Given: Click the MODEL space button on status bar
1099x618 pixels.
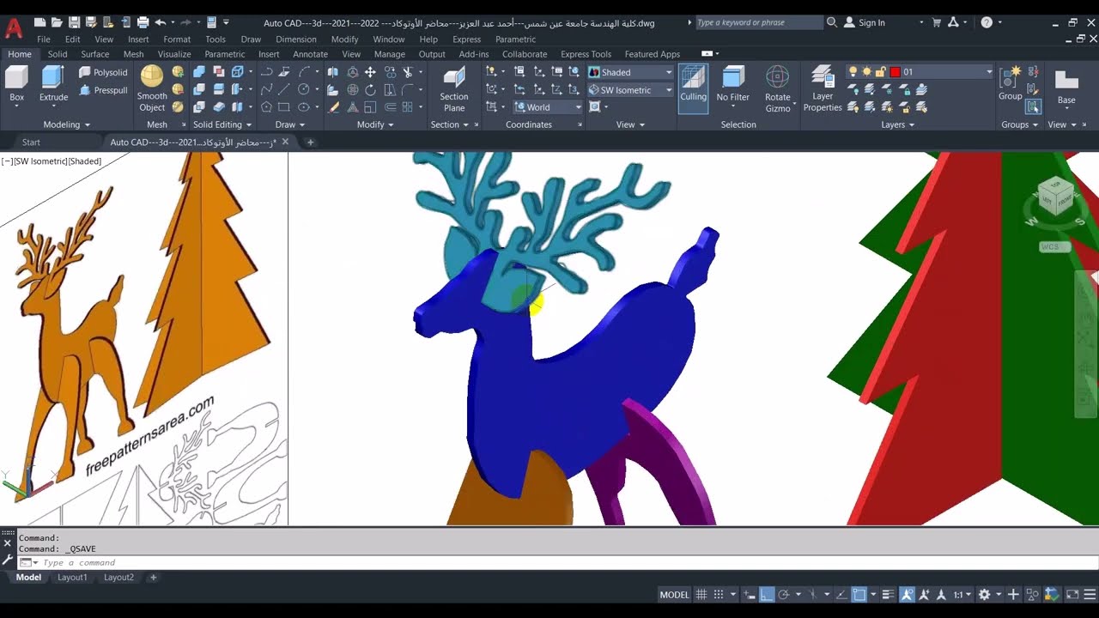Looking at the screenshot, I should (x=674, y=594).
